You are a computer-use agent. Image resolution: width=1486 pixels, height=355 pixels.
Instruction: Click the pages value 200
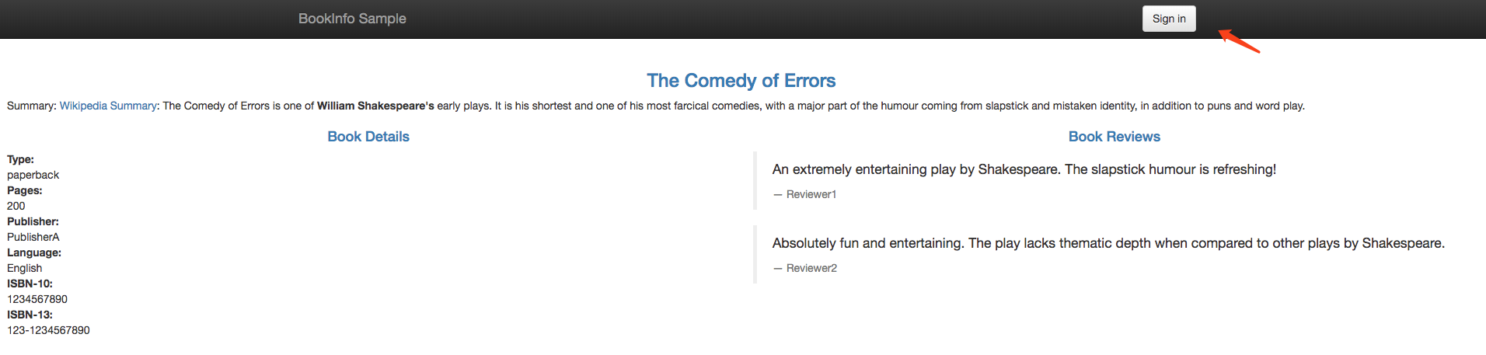(x=16, y=206)
